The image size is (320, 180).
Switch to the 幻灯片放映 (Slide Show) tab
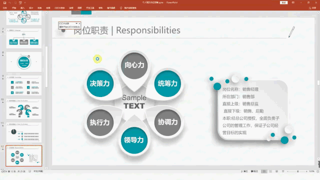click(x=59, y=8)
